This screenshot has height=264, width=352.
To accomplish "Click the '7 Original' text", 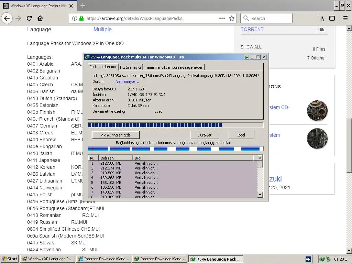I will pyautogui.click(x=316, y=58).
